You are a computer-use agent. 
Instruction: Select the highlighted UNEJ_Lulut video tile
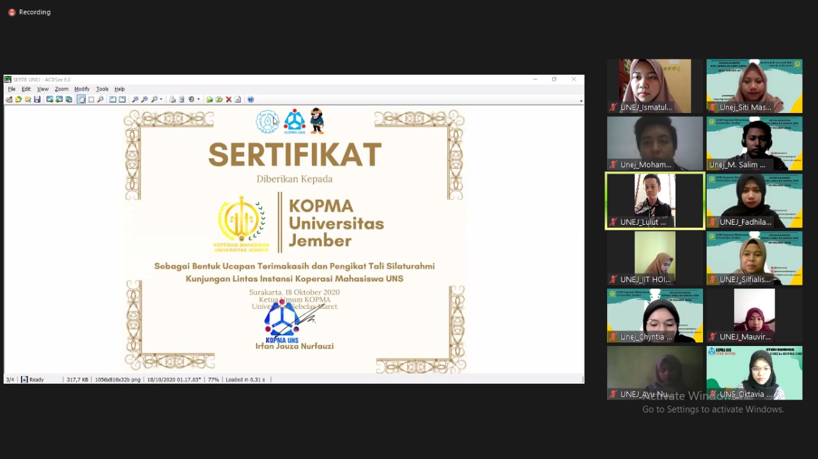(x=655, y=201)
